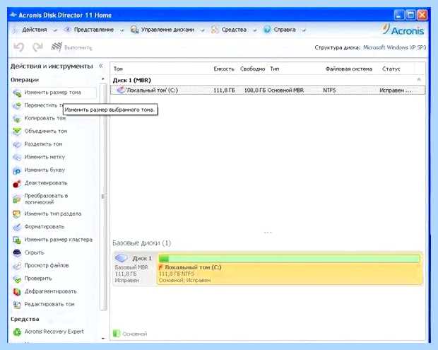Collapse the Действия и инструменты sidebar
The width and height of the screenshot is (438, 350).
coord(101,66)
